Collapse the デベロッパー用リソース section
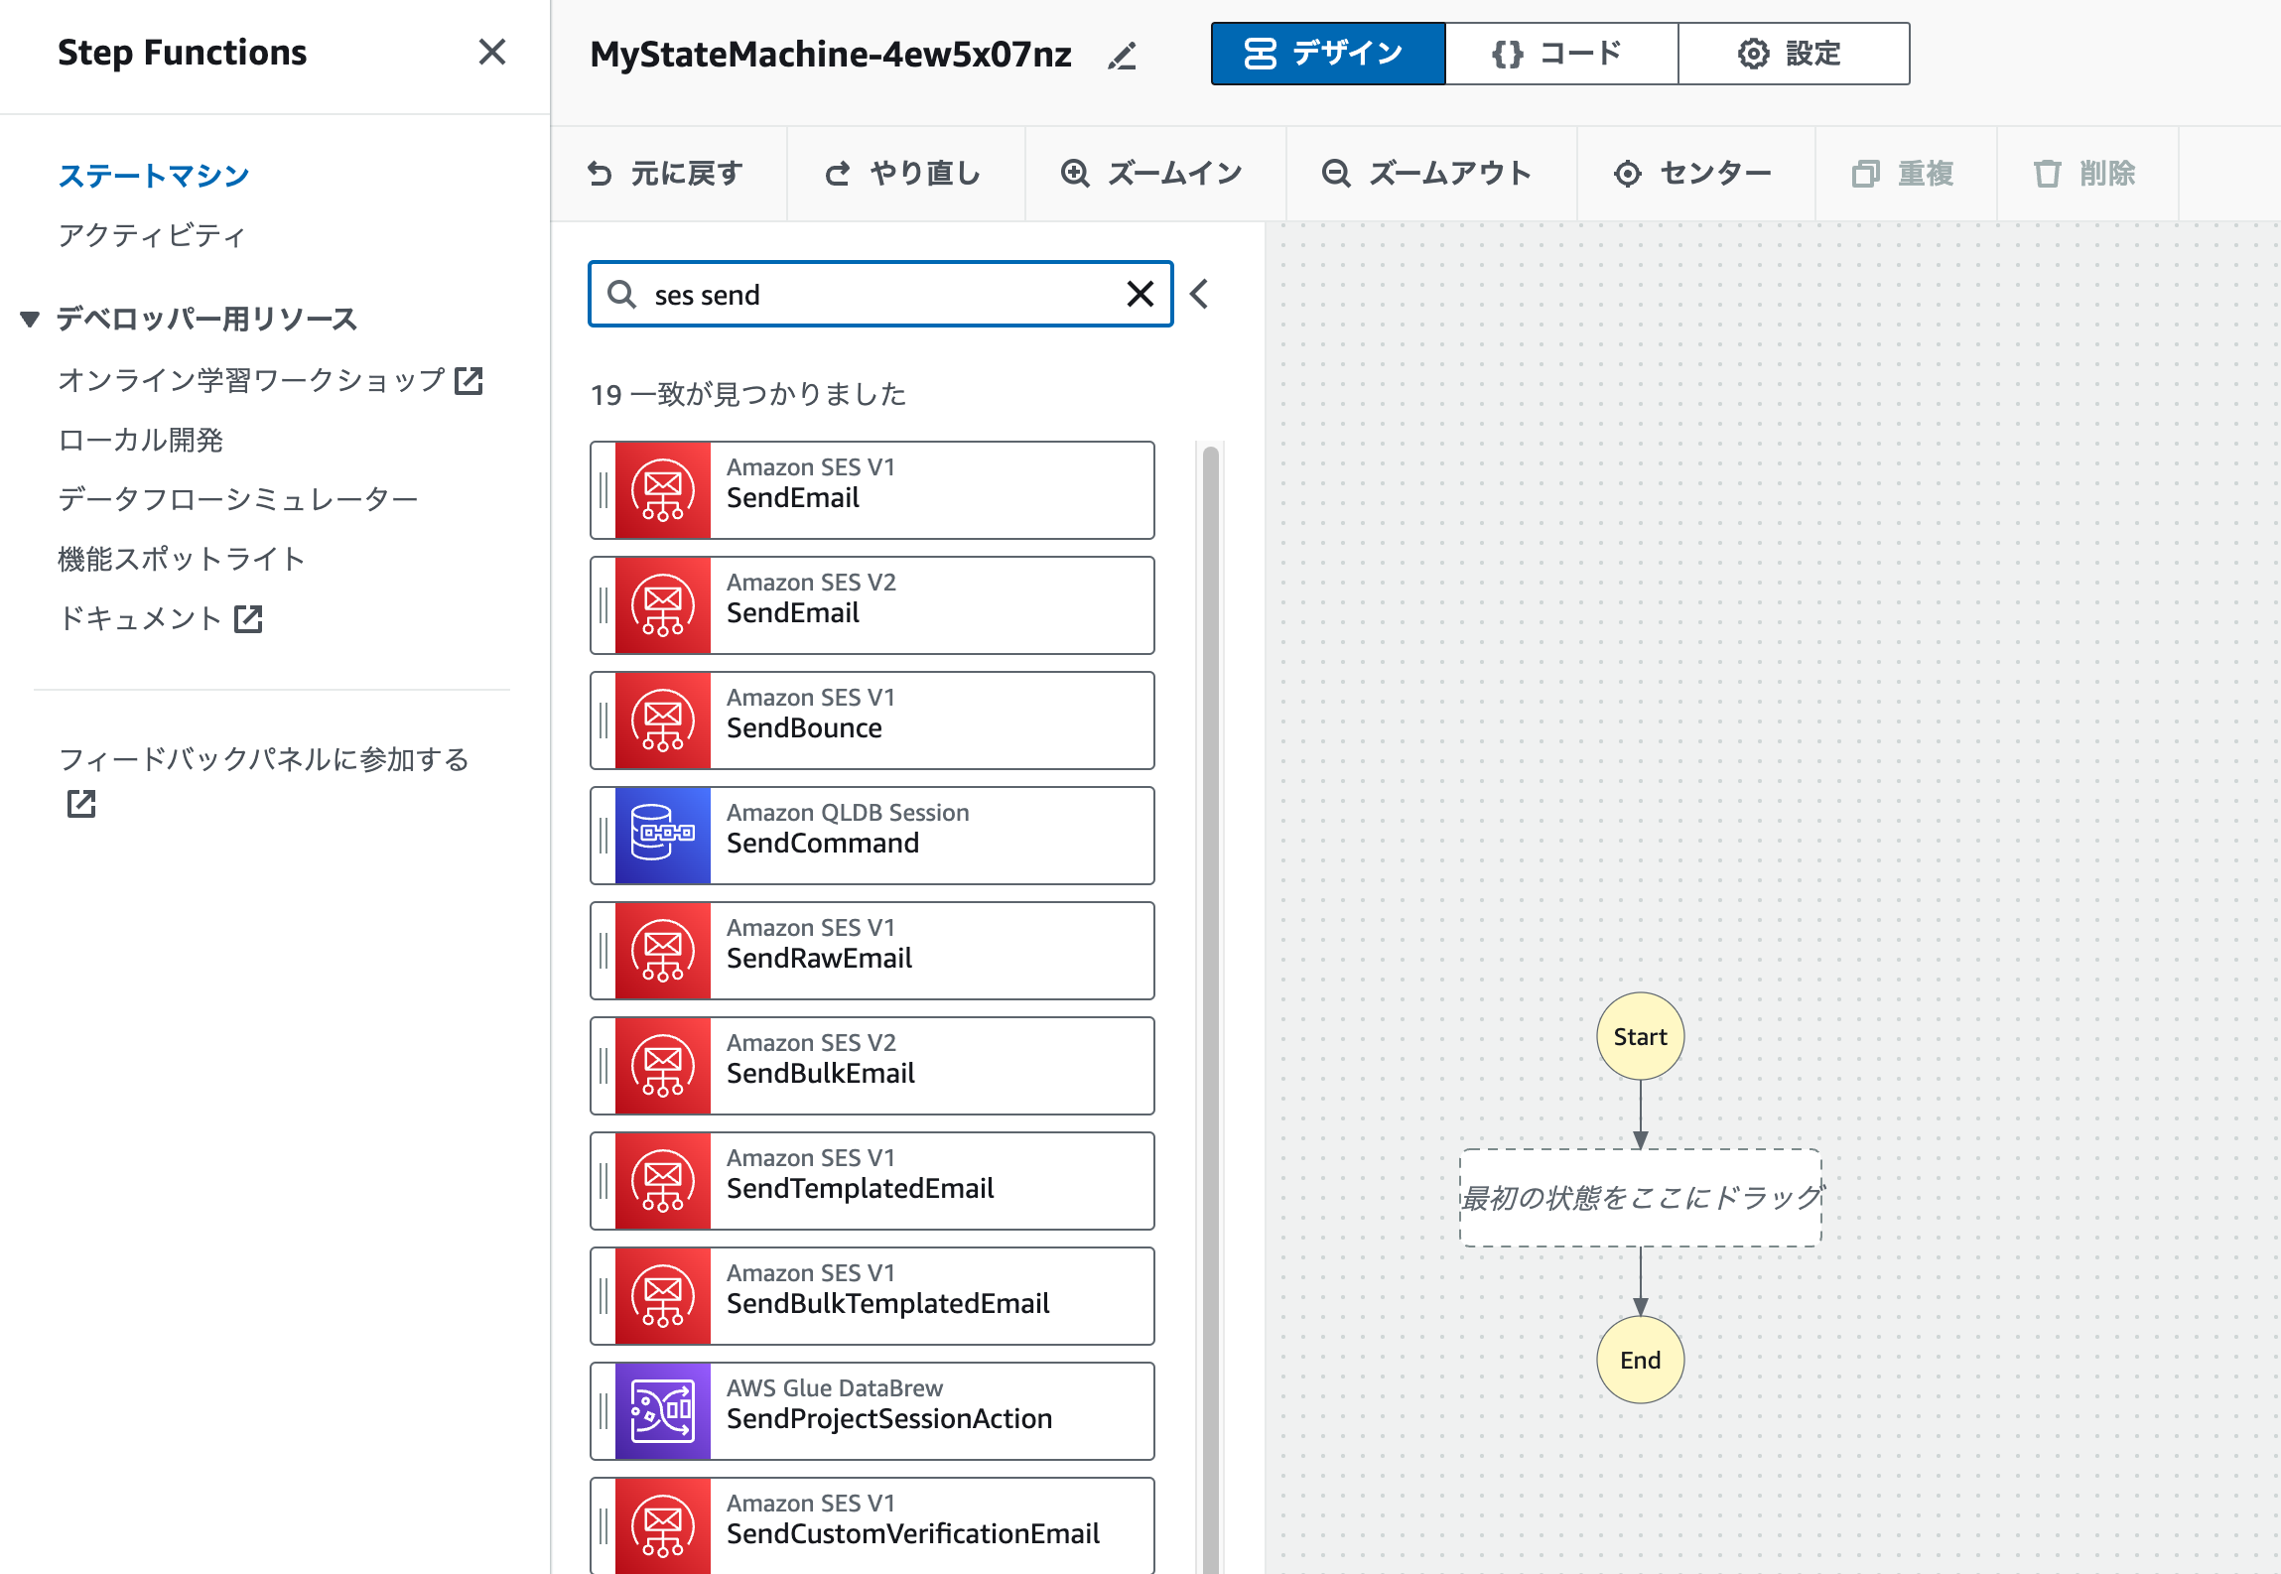 (30, 319)
